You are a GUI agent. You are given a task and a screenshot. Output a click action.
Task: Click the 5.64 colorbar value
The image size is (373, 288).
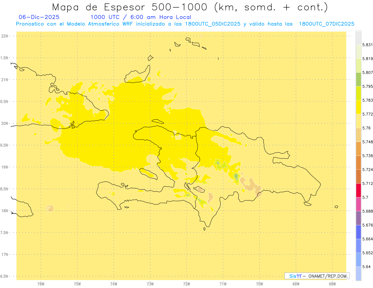(366, 267)
